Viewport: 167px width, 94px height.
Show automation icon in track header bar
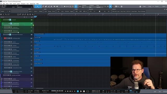(x=9, y=14)
